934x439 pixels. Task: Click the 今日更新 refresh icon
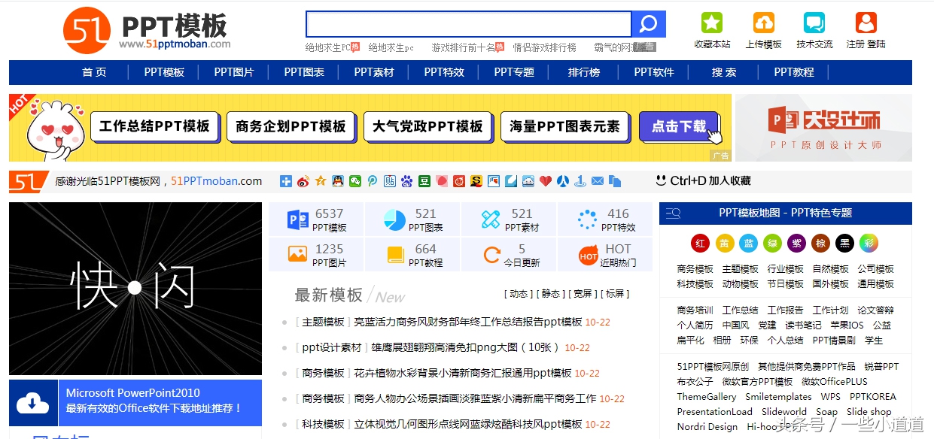[x=492, y=255]
